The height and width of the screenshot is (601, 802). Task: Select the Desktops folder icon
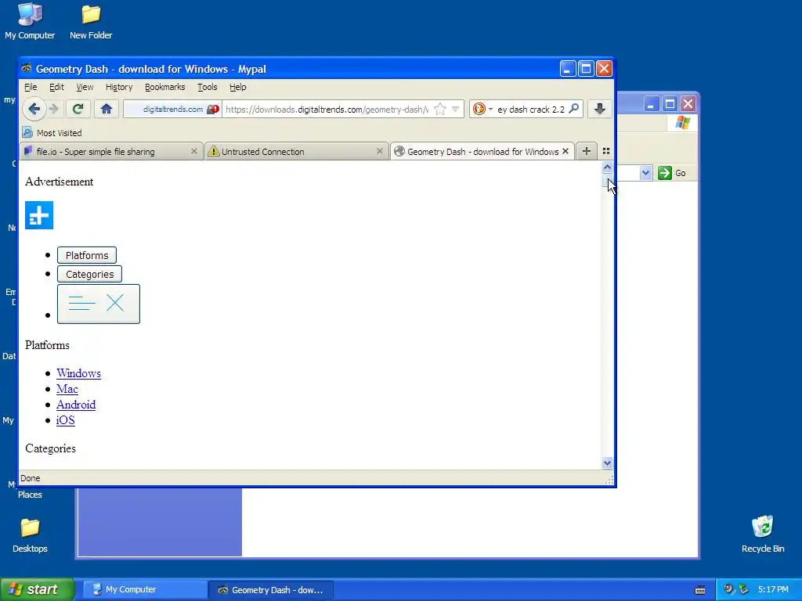click(30, 535)
